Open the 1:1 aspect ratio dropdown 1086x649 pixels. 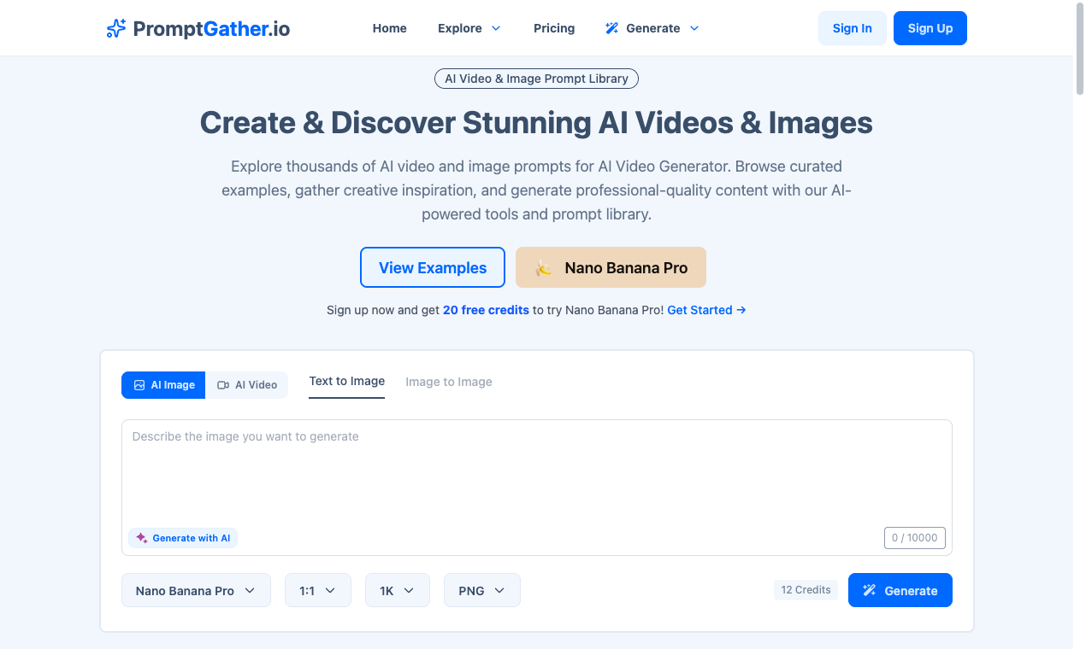pos(317,590)
